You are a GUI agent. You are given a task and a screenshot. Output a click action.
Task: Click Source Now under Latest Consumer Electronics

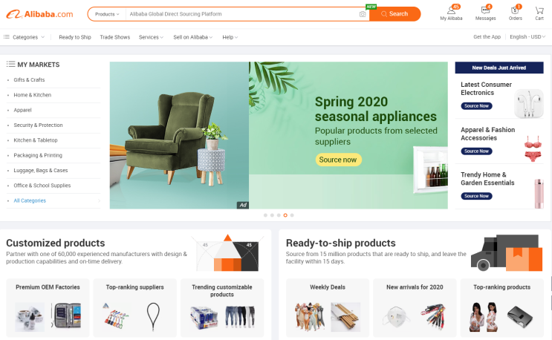476,106
